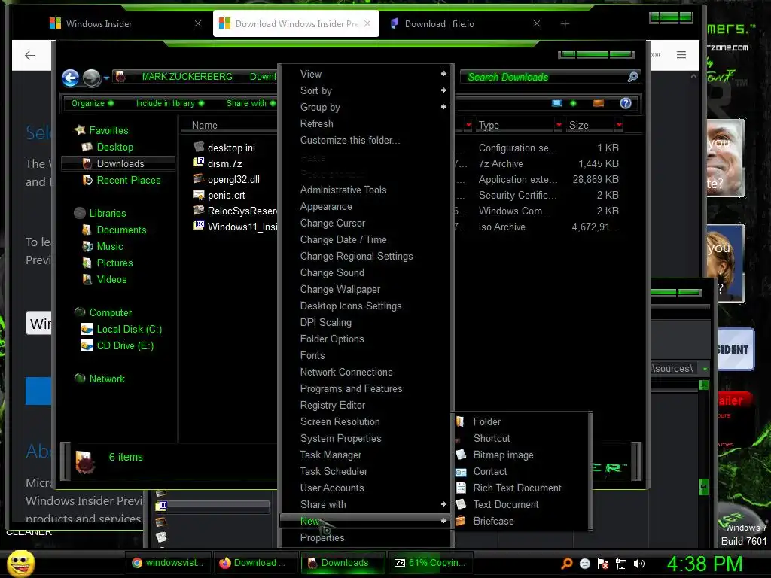This screenshot has height=578, width=771.
Task: Open Task Manager from context menu
Action: coord(331,455)
